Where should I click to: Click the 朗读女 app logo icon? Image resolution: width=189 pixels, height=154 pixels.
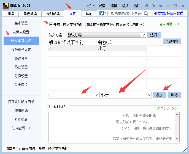[x=6, y=6]
